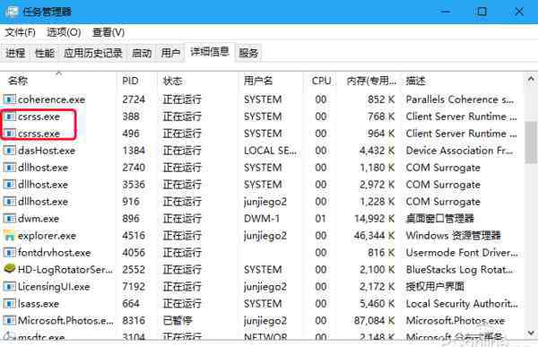Click the Task Manager title bar icon
This screenshot has width=538, height=347.
12,12
